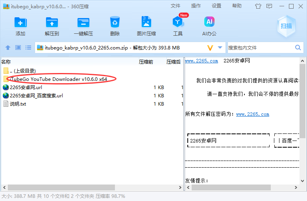Open the 帮助 menu

(237, 6)
